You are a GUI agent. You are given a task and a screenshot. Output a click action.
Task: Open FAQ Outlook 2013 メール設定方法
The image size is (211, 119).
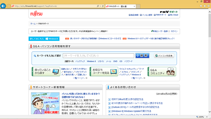[135, 107]
